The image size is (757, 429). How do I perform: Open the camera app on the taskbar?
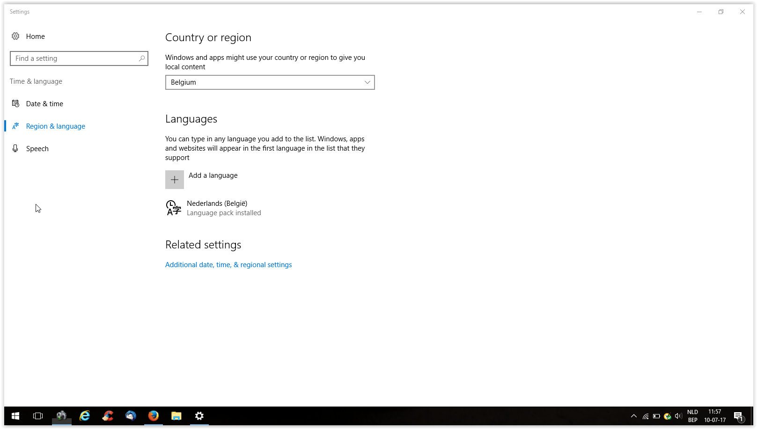pos(61,416)
